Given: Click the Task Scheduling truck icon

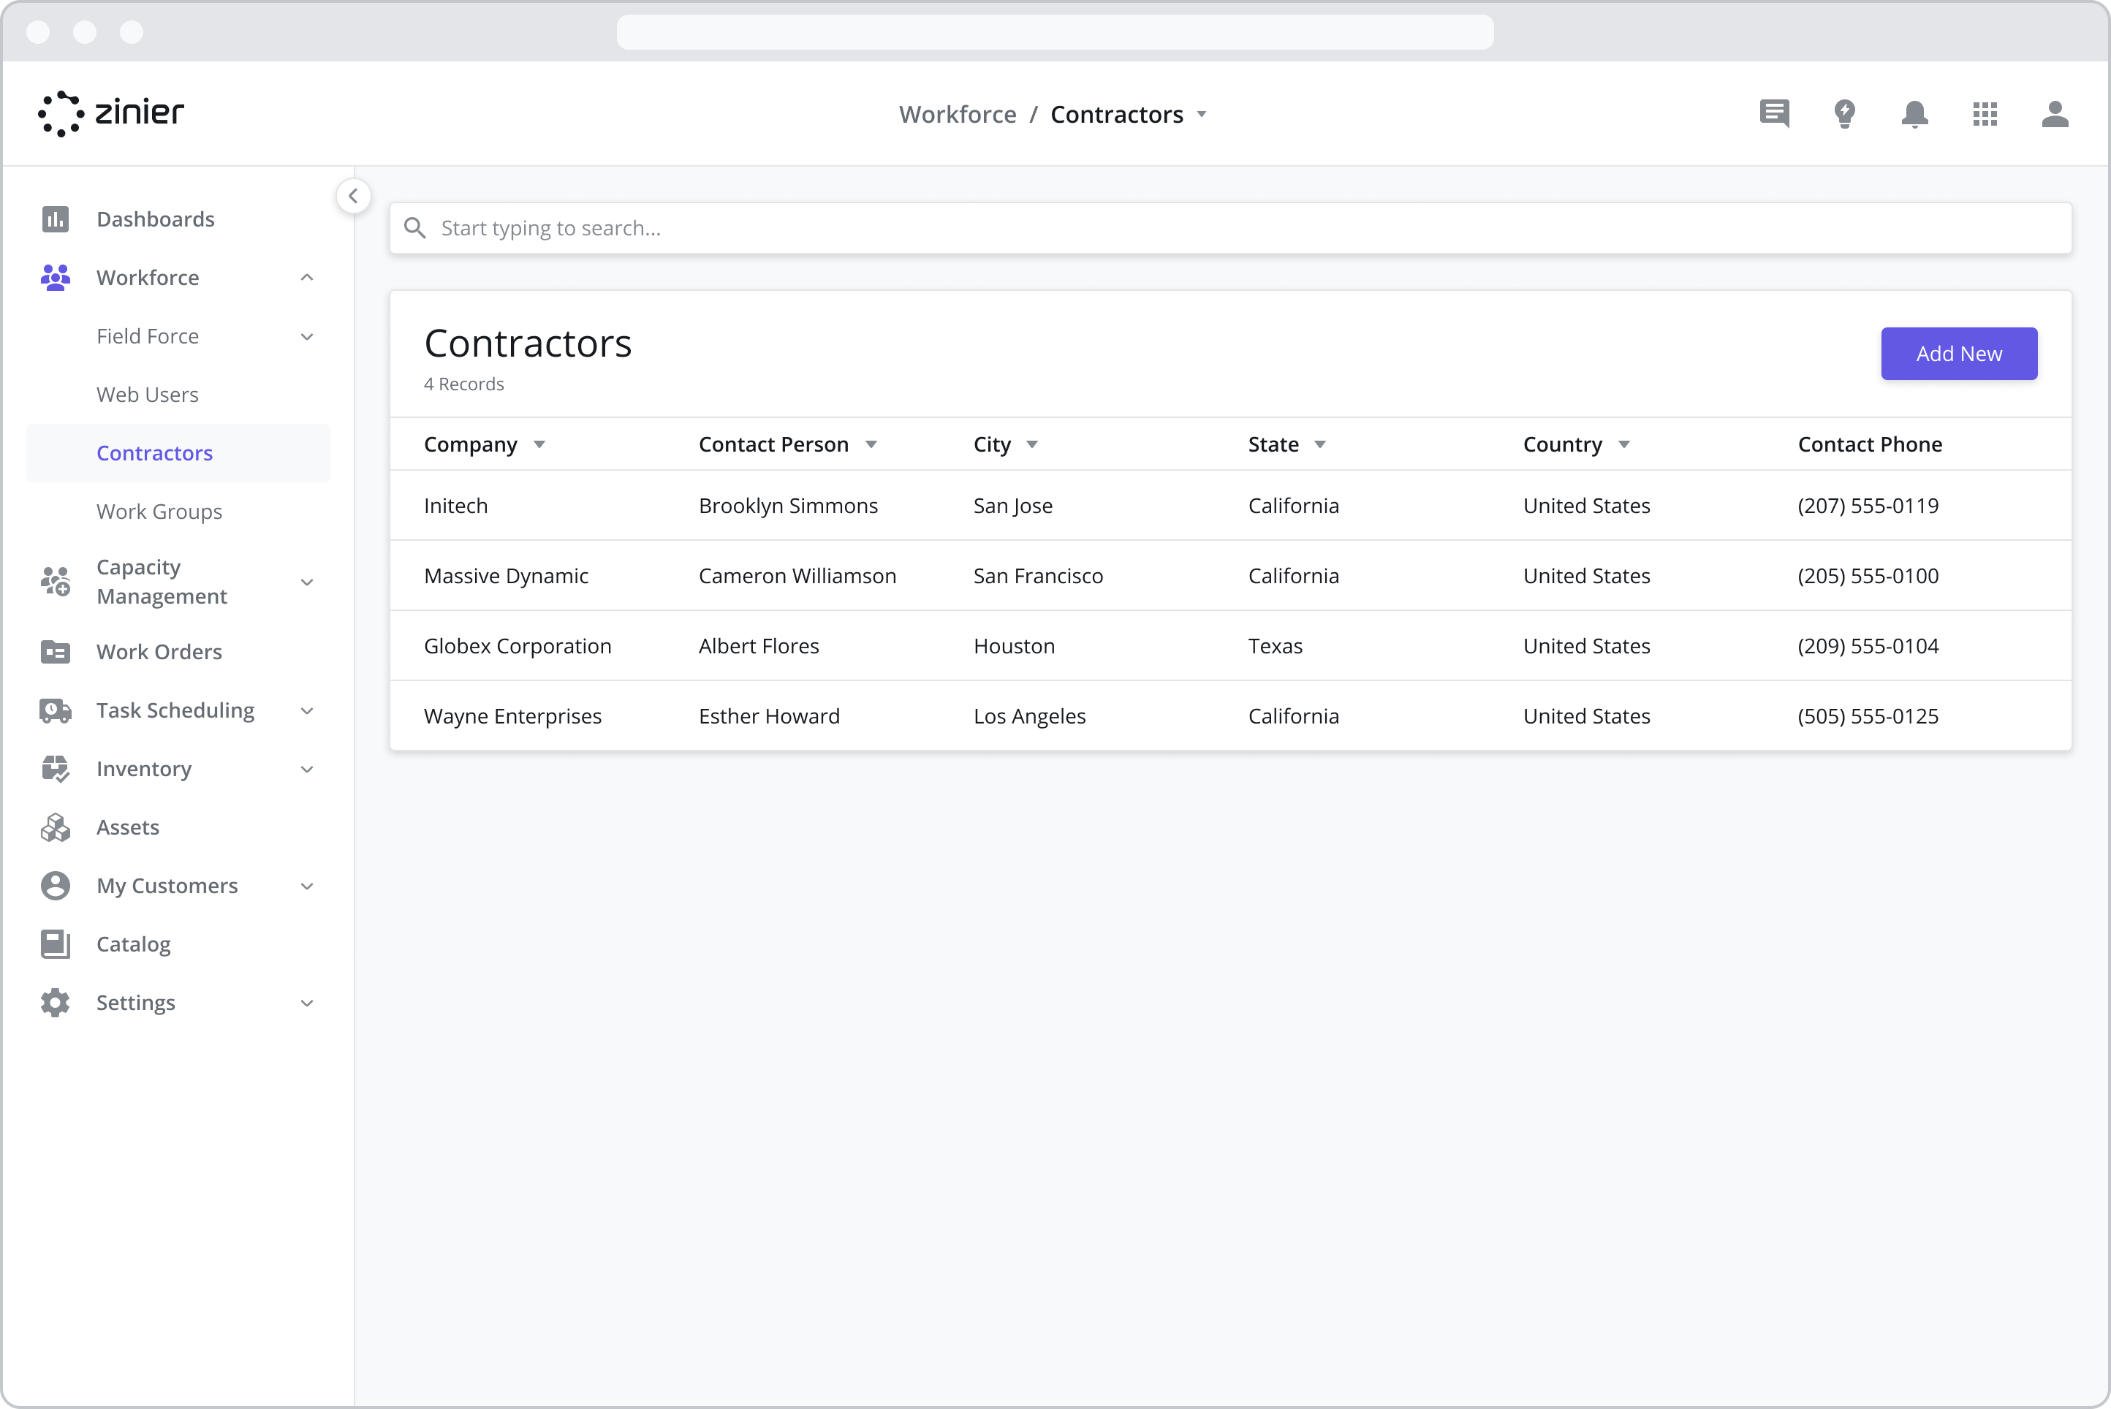Looking at the screenshot, I should click(55, 710).
